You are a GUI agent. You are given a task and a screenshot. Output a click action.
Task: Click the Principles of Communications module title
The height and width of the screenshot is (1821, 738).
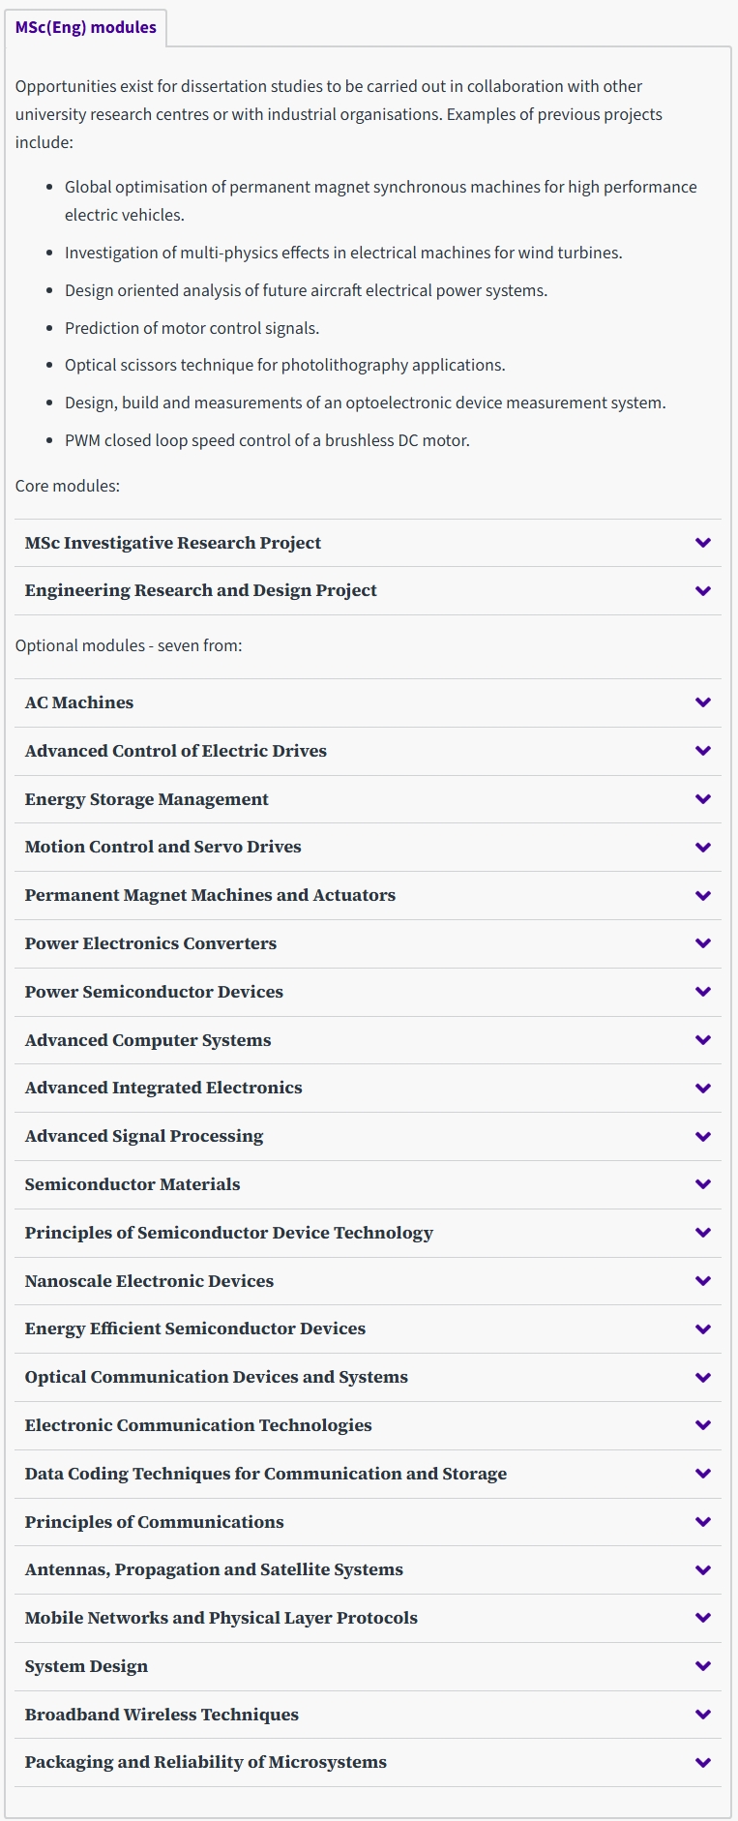pyautogui.click(x=155, y=1522)
